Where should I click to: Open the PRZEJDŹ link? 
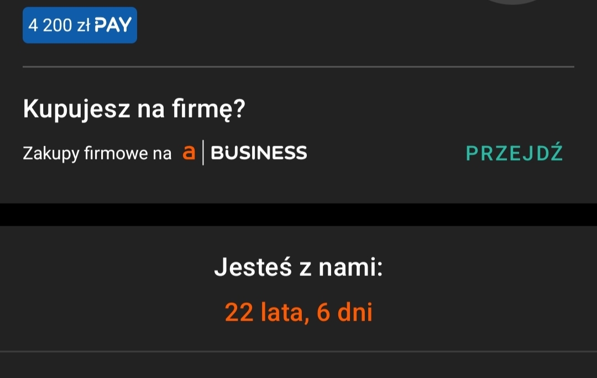(515, 153)
